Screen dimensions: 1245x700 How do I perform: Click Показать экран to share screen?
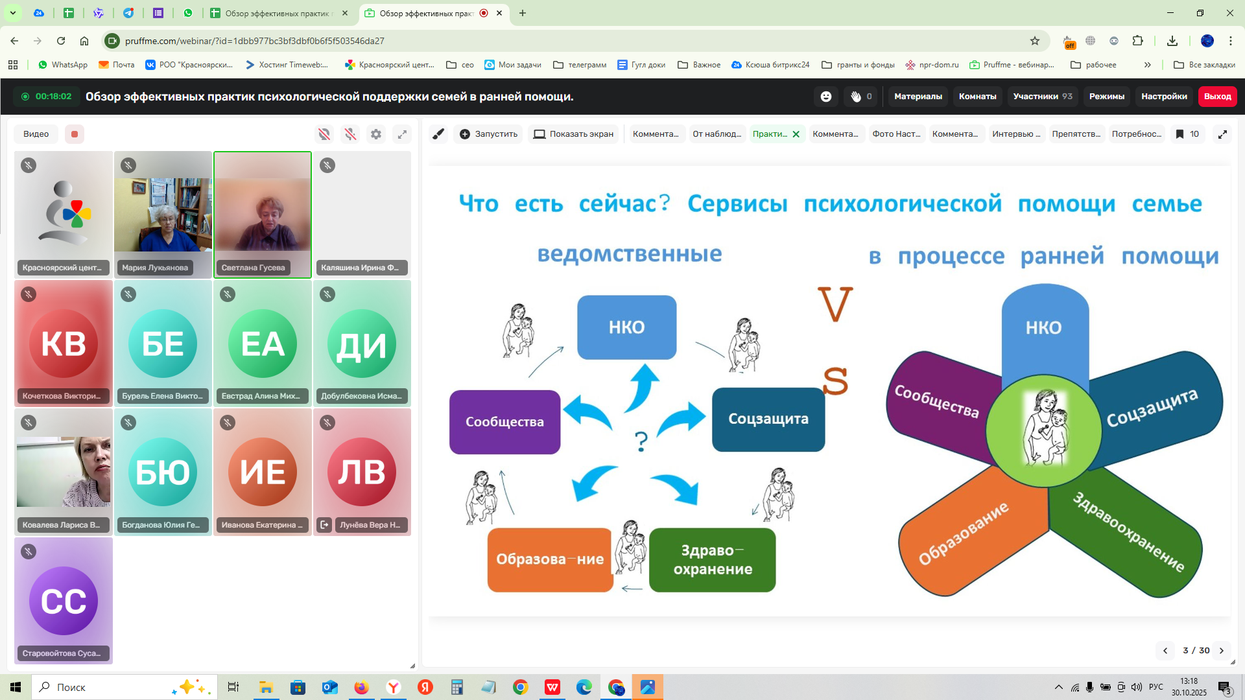pyautogui.click(x=573, y=134)
